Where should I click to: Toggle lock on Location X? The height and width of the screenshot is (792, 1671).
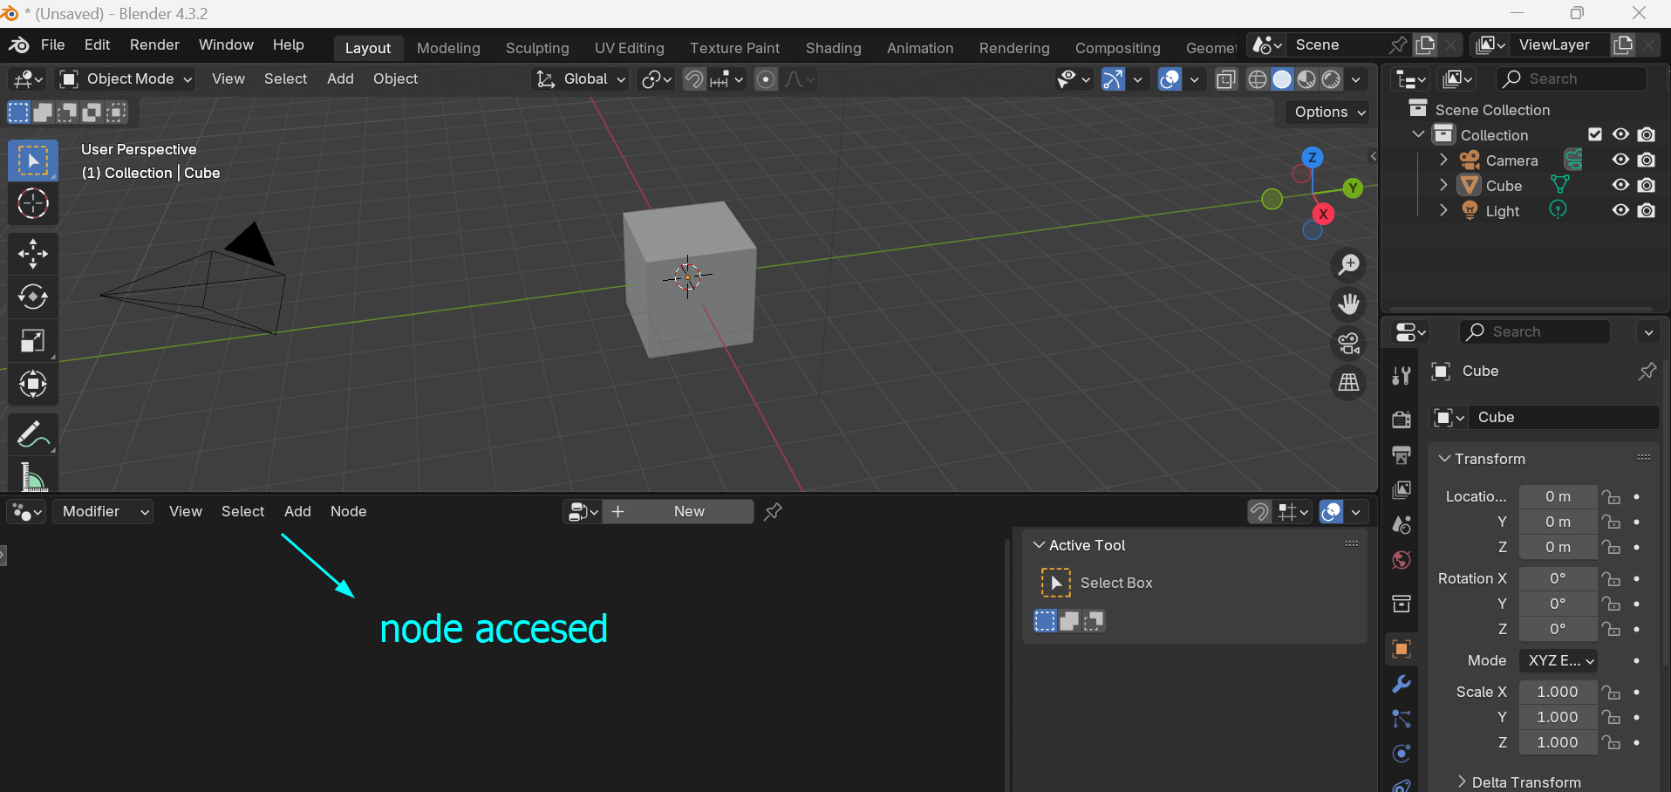tap(1612, 497)
